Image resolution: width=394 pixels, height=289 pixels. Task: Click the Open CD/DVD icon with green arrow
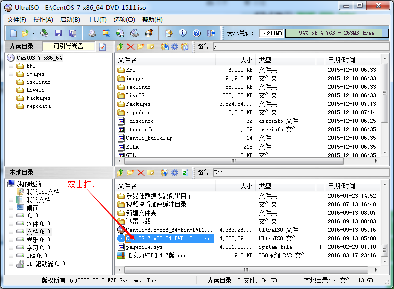[x=44, y=33]
